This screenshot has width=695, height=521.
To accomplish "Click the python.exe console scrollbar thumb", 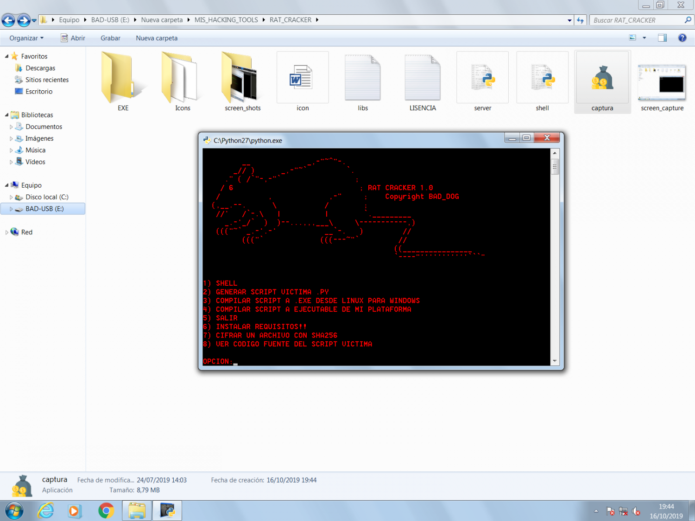I will point(555,166).
